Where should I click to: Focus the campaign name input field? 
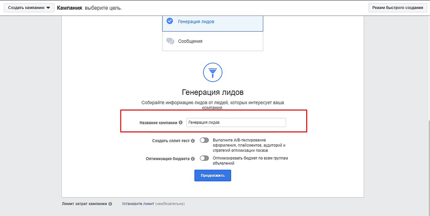236,122
